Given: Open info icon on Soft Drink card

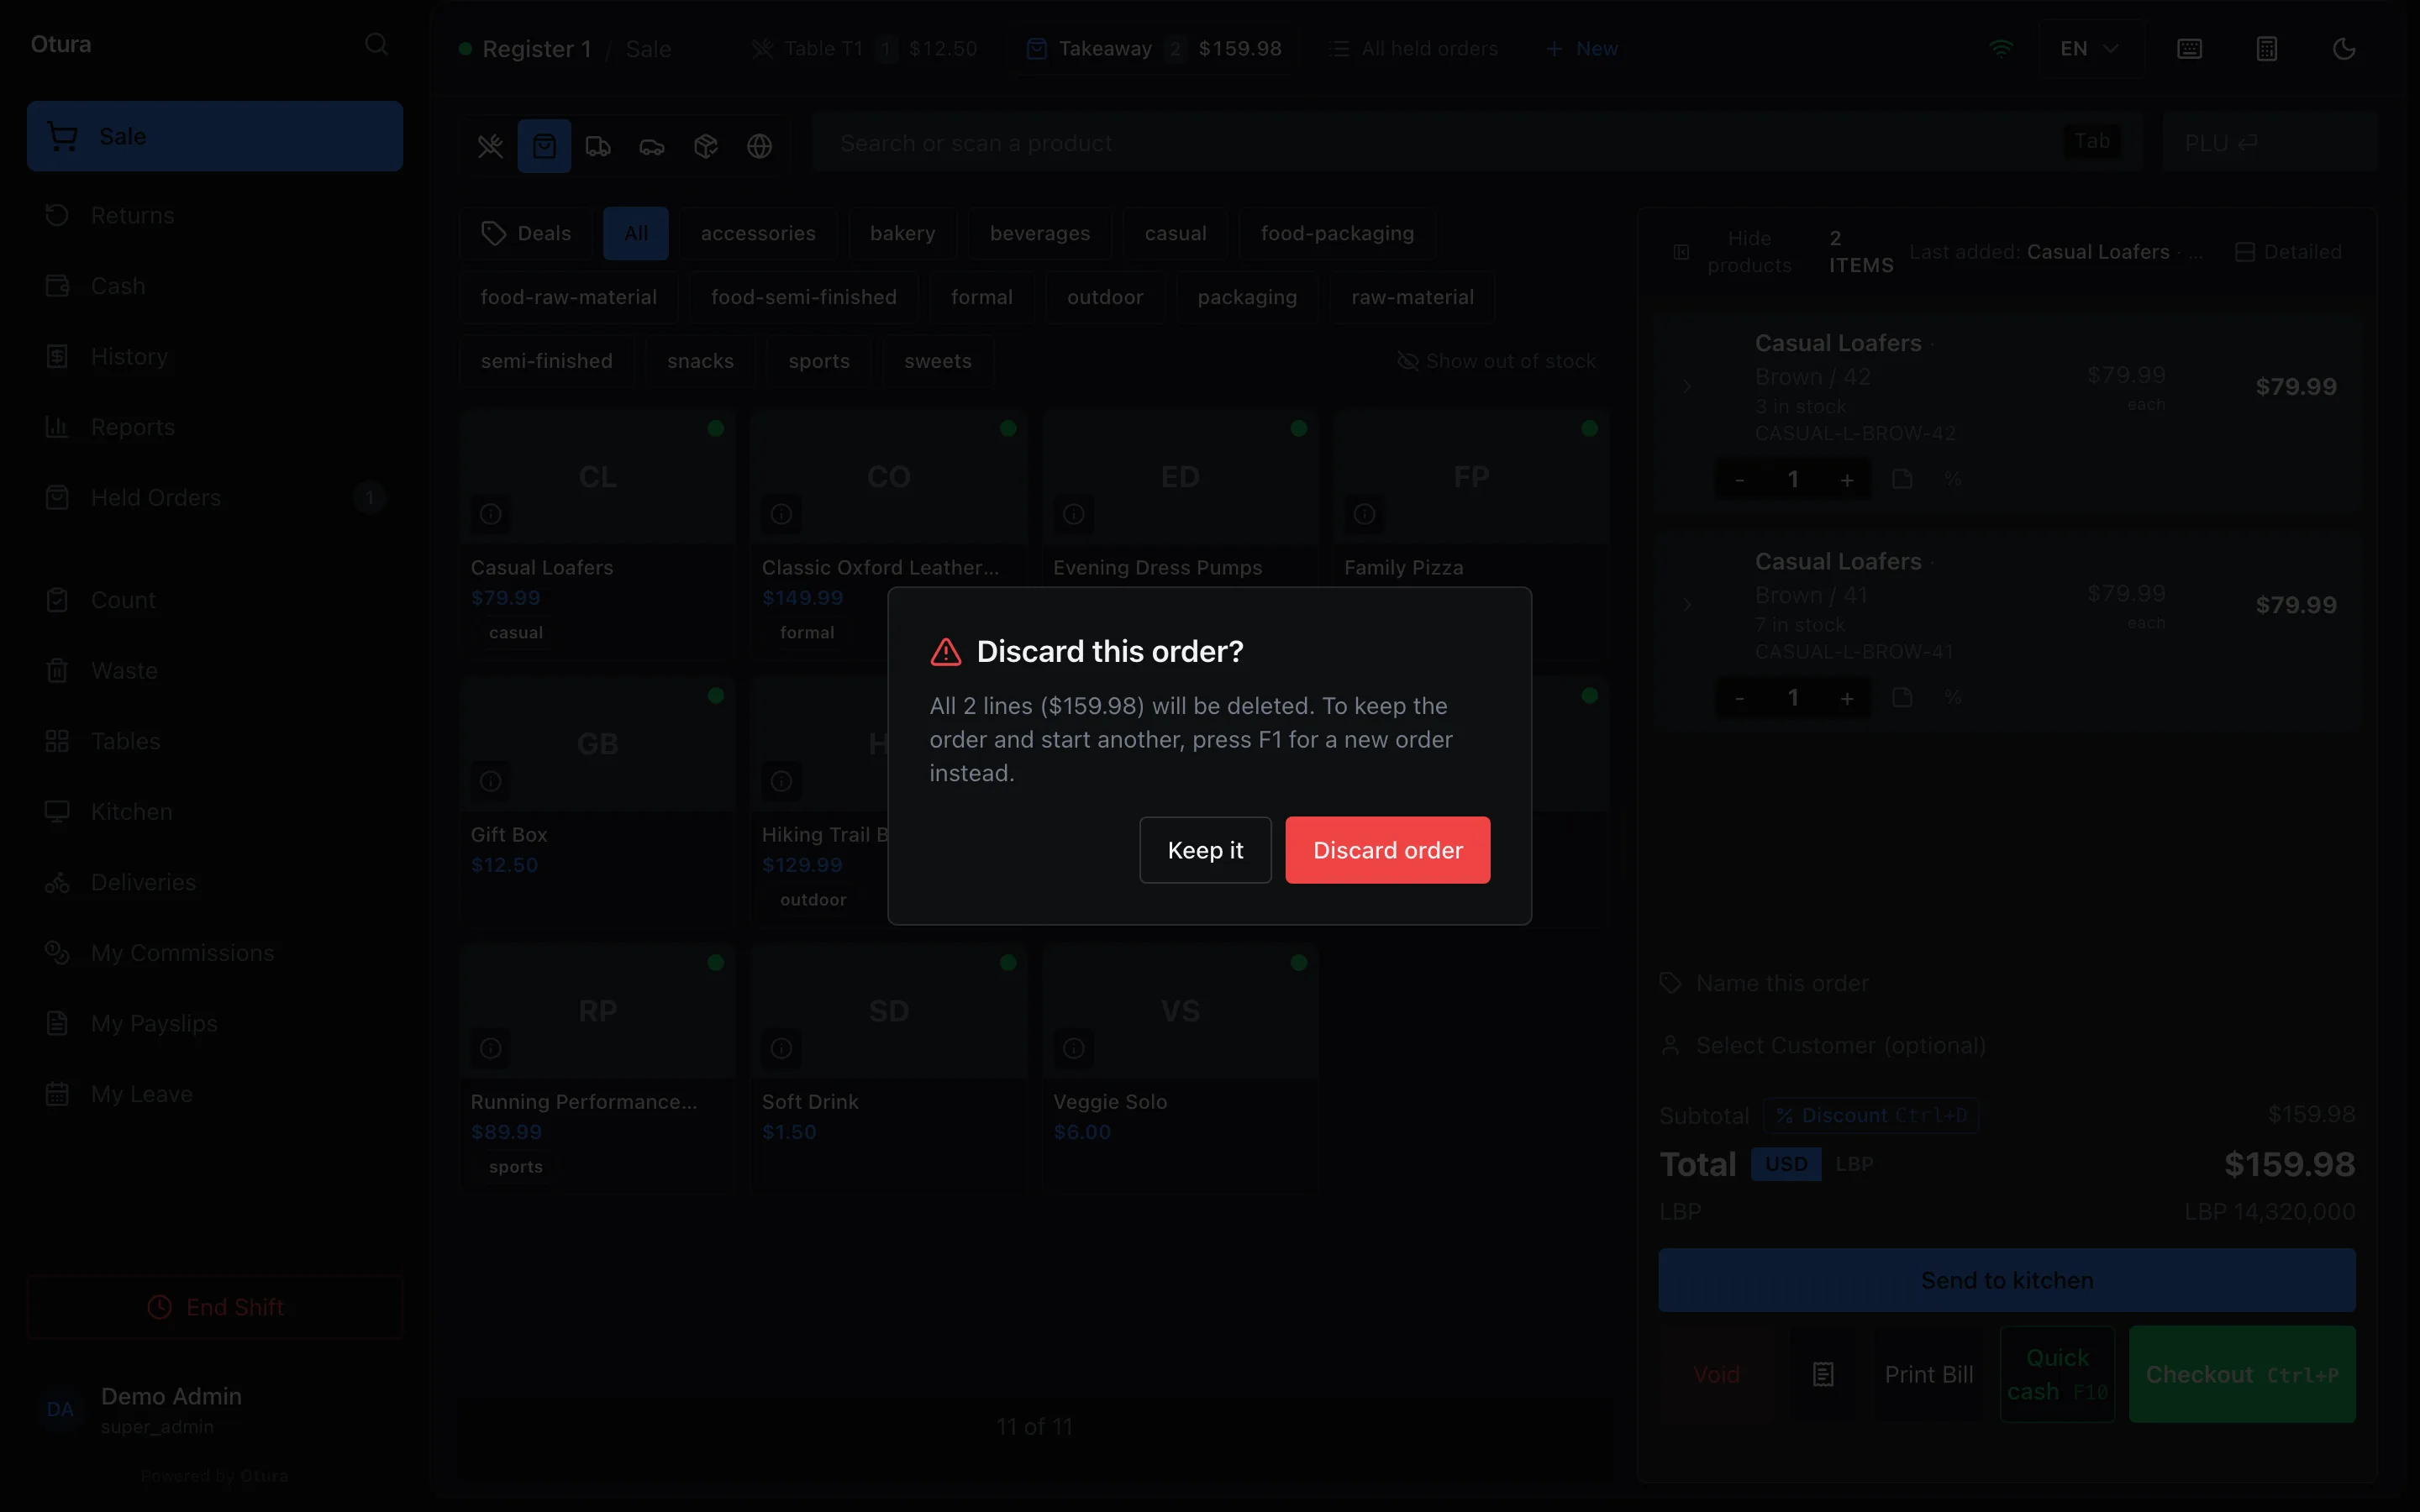Looking at the screenshot, I should 781,1048.
